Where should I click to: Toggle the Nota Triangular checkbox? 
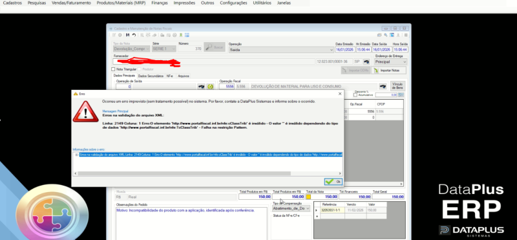pos(114,69)
